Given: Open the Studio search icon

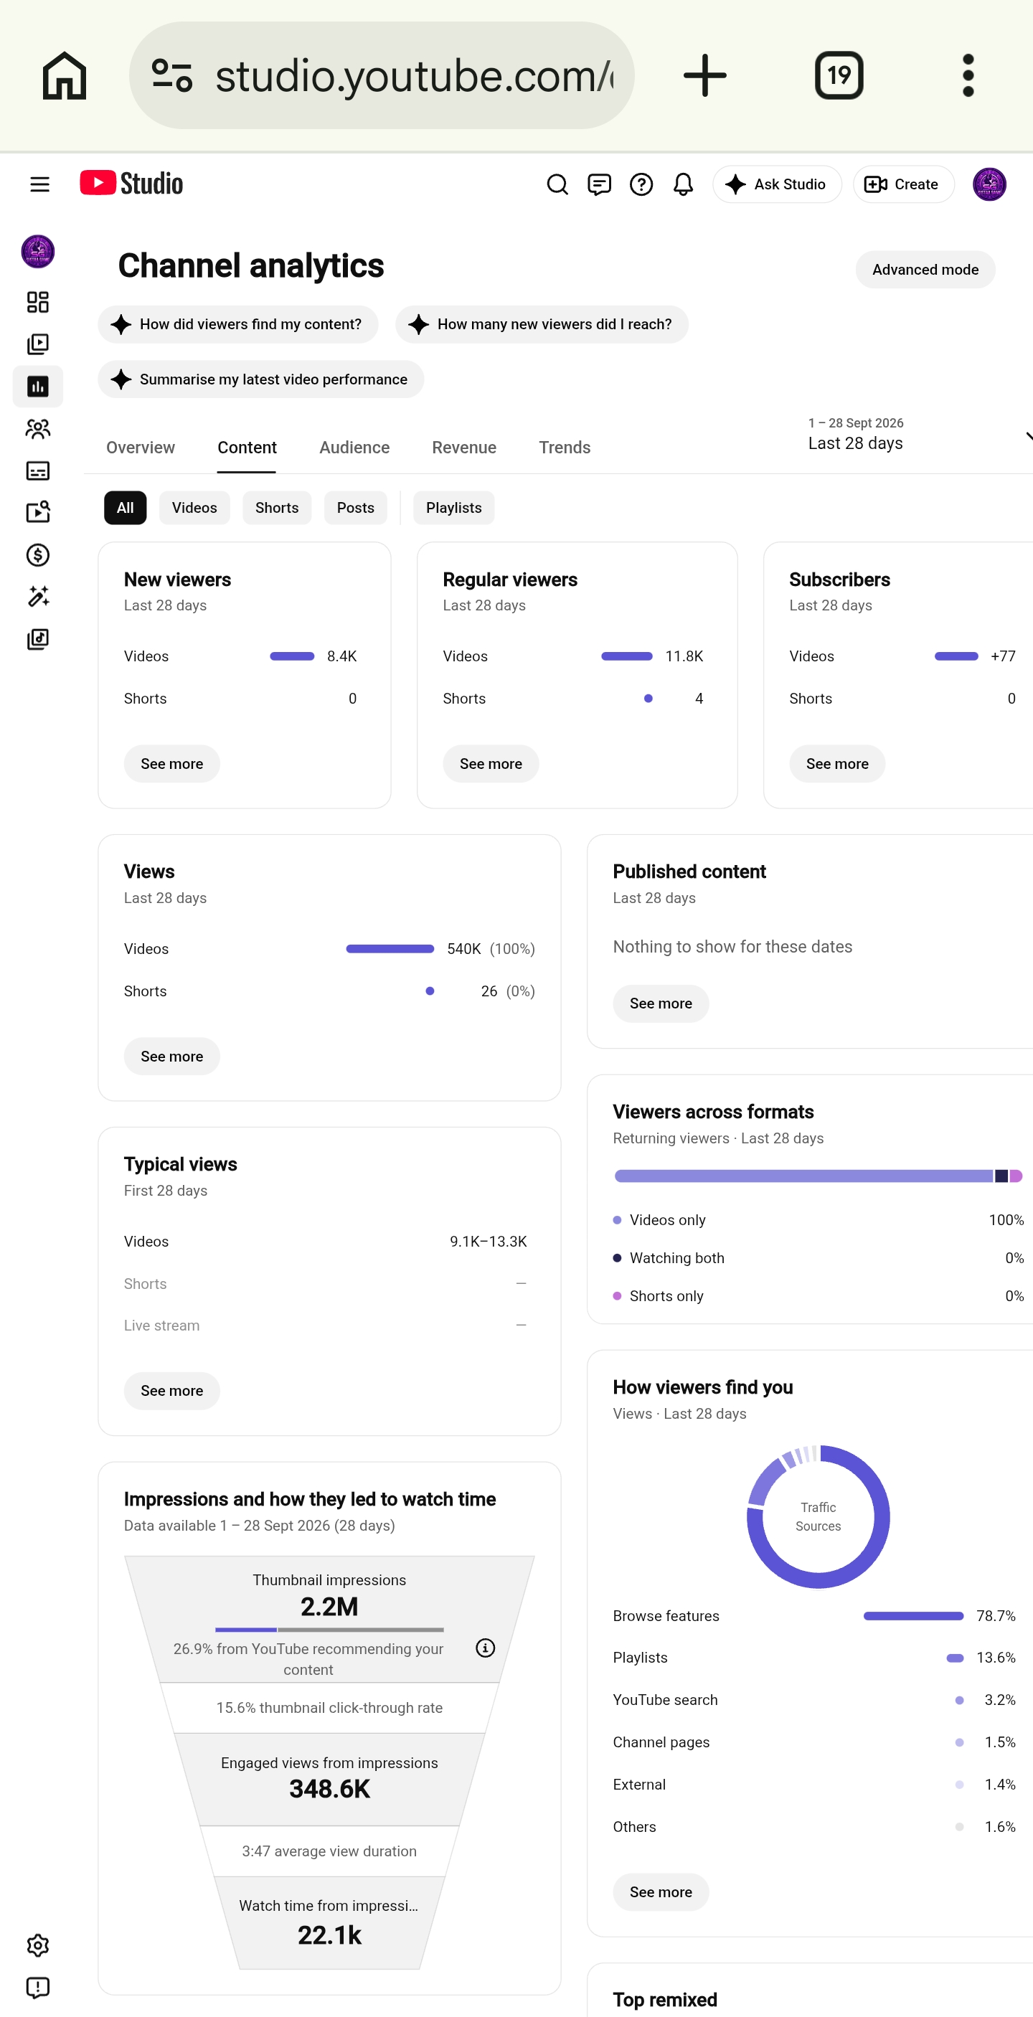Looking at the screenshot, I should (x=557, y=184).
